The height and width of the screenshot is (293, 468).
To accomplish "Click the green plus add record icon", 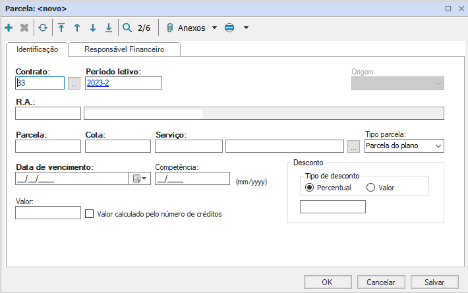I will click(x=9, y=28).
